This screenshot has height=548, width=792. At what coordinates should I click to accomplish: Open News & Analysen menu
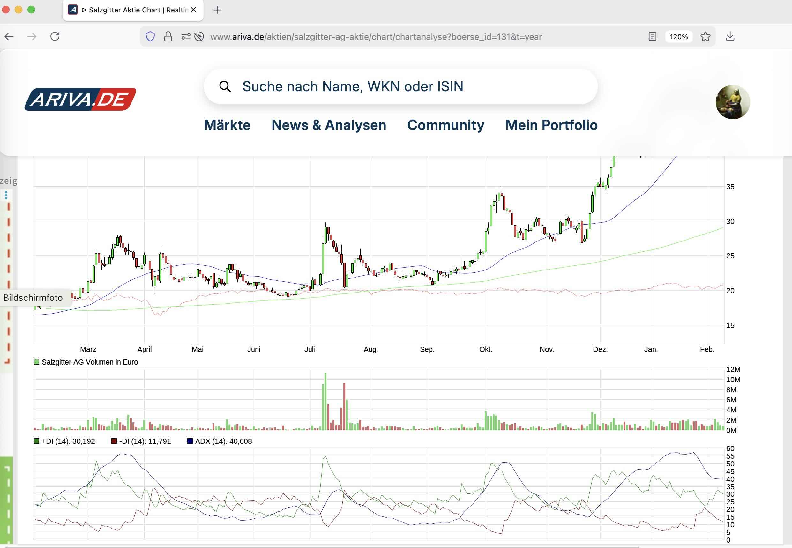329,125
